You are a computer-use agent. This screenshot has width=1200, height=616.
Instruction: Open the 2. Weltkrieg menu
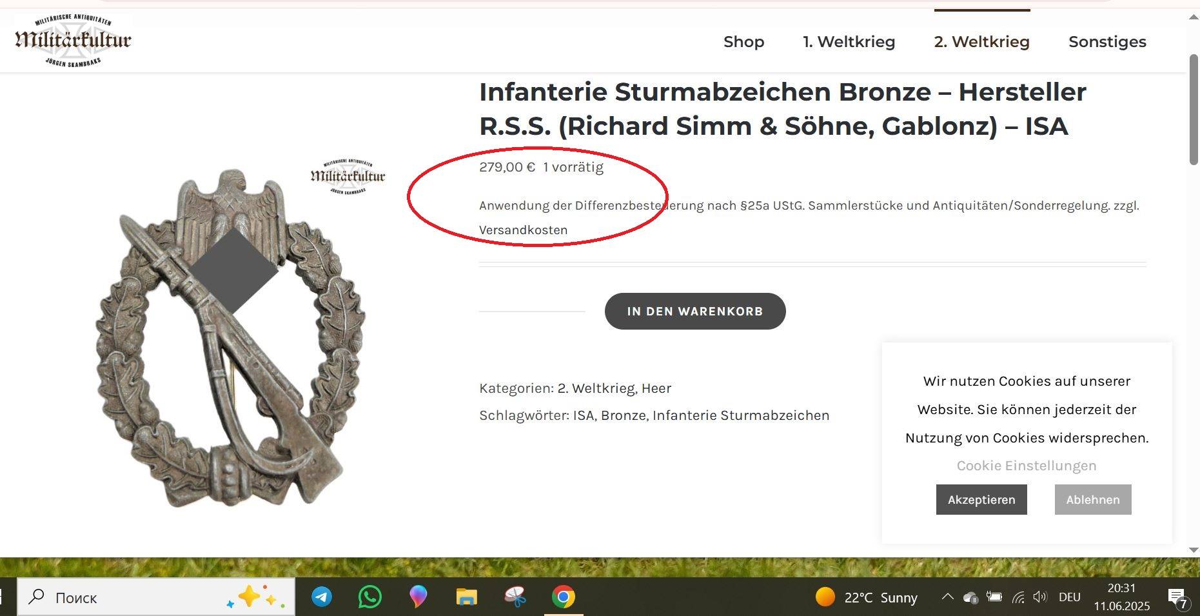click(981, 41)
